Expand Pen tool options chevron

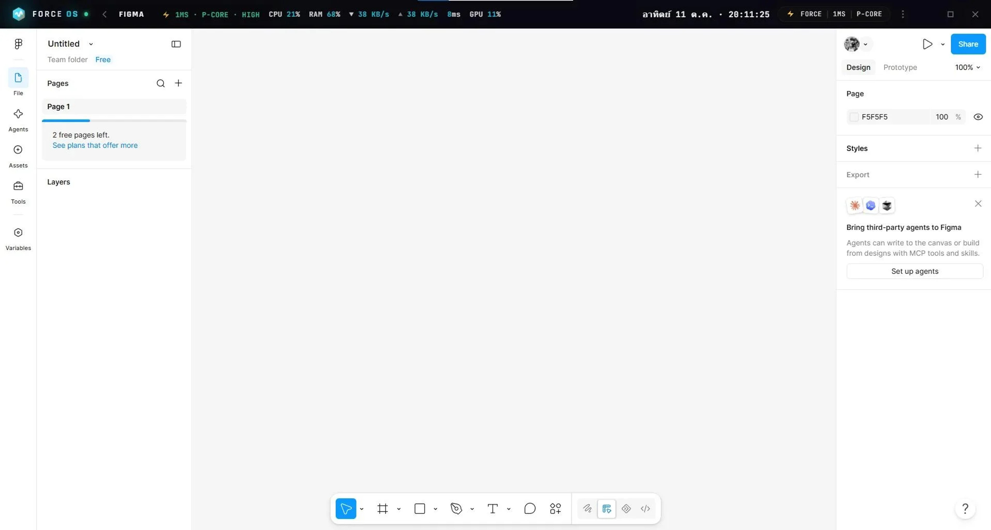[x=472, y=509]
